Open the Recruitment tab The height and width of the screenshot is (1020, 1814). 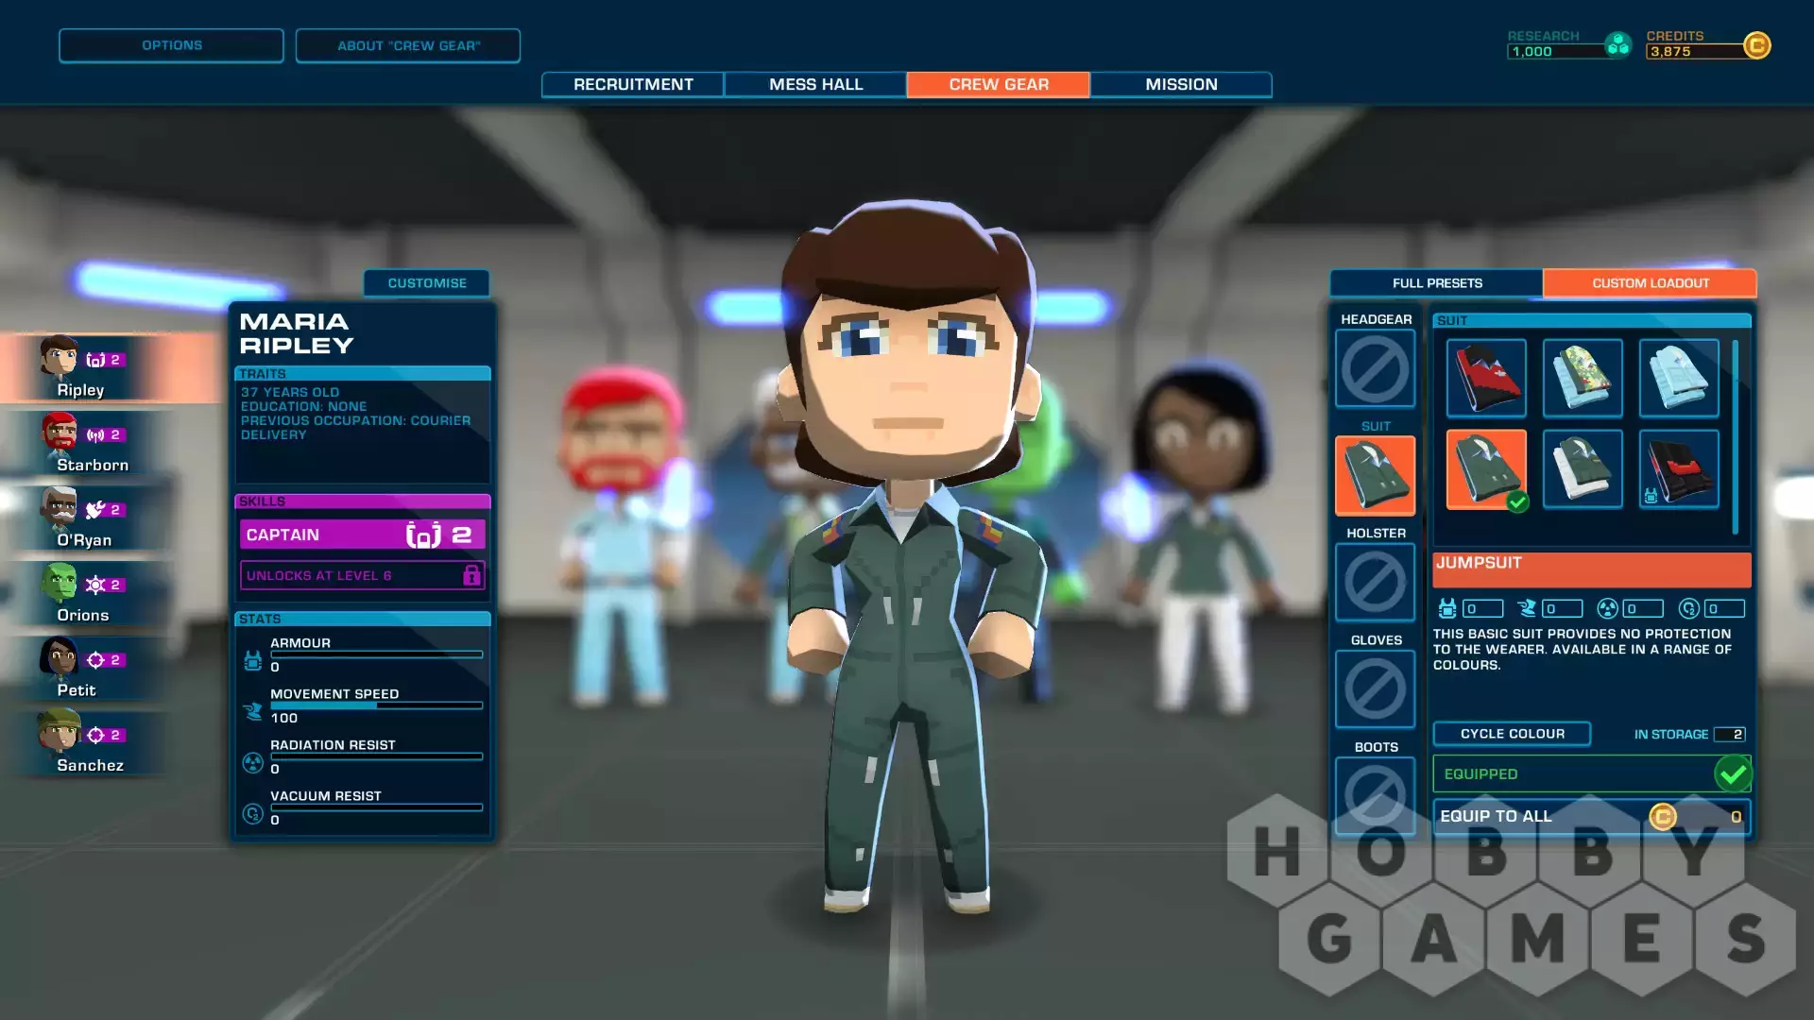pyautogui.click(x=633, y=84)
